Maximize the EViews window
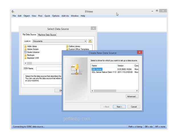Image resolution: width=180 pixels, height=139 pixels. [x=157, y=11]
